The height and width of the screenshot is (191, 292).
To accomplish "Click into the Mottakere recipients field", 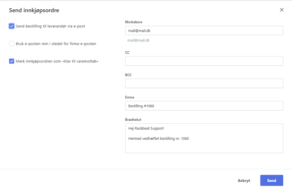I will 204,31.
